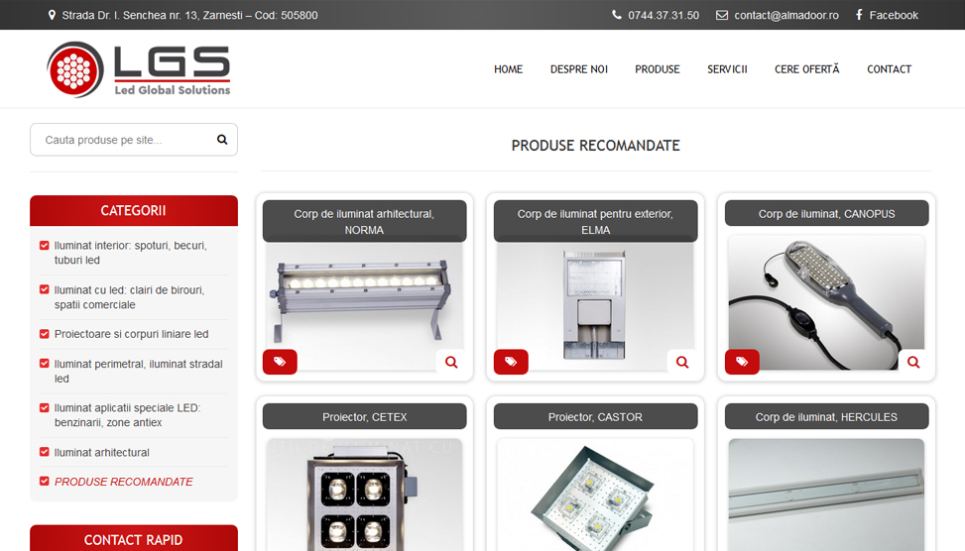The image size is (965, 551).
Task: Click the HERCULES light product image
Action: [826, 496]
